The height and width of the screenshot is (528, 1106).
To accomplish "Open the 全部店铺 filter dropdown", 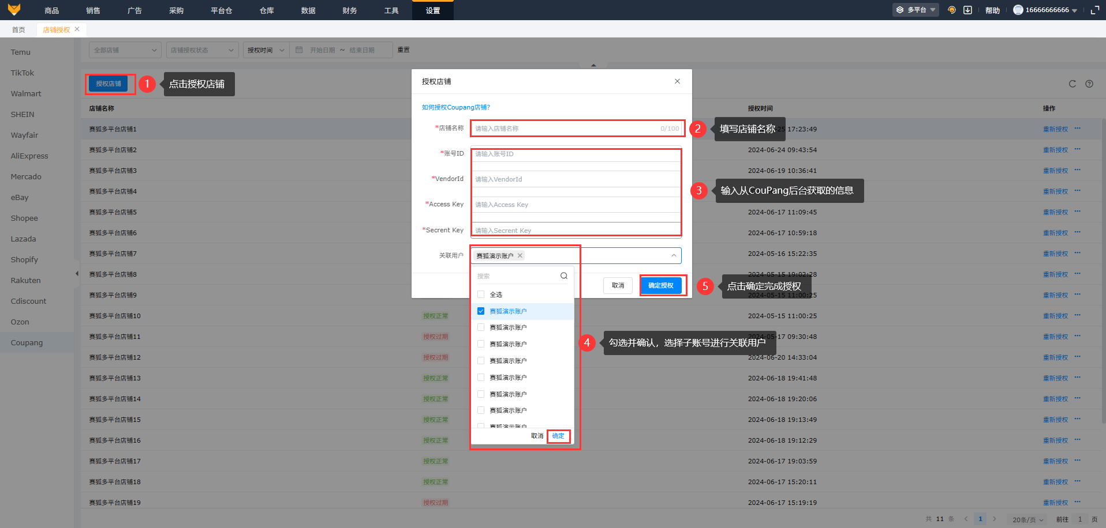I will (125, 50).
